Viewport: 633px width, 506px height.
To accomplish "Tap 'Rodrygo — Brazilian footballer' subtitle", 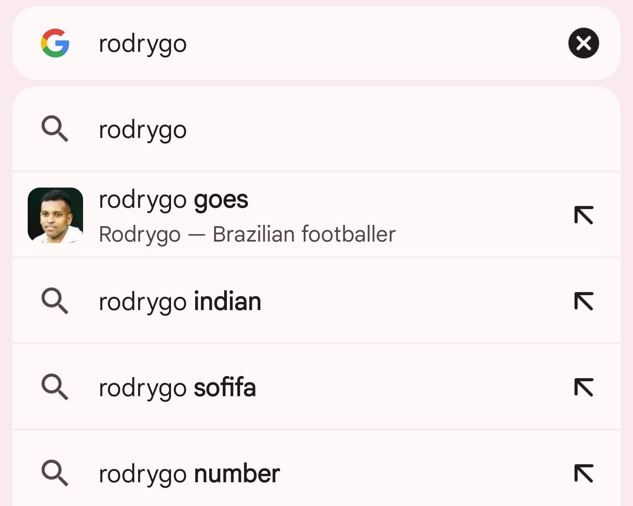I will click(x=247, y=234).
